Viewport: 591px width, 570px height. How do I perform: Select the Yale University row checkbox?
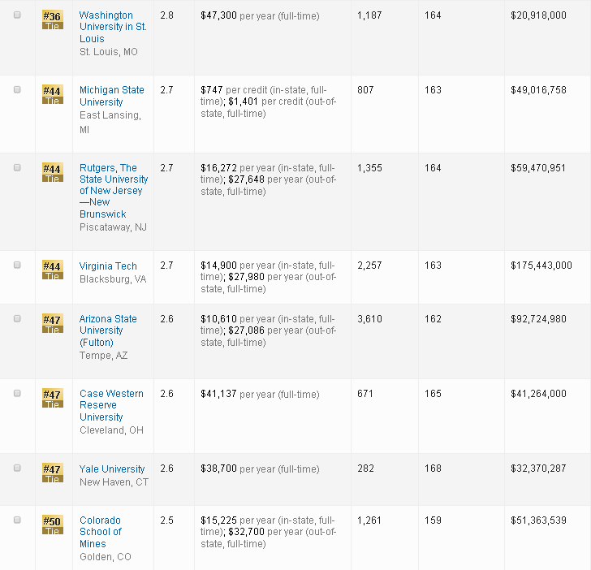click(17, 469)
